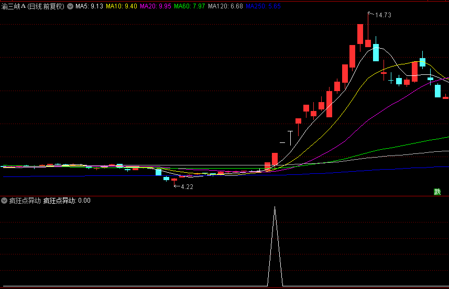The width and height of the screenshot is (449, 289).
Task: Click the large cyan candle right after the peak
Action: click(376, 52)
